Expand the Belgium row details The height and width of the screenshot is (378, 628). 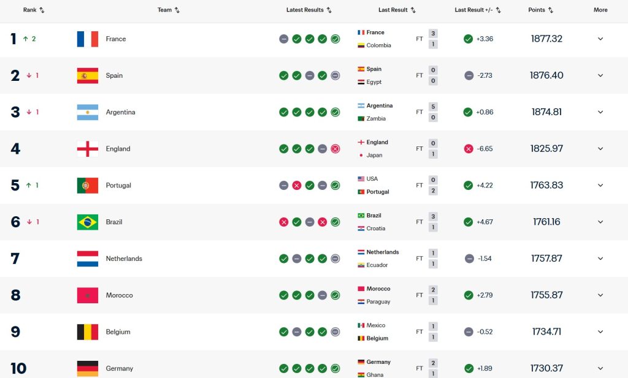[600, 331]
